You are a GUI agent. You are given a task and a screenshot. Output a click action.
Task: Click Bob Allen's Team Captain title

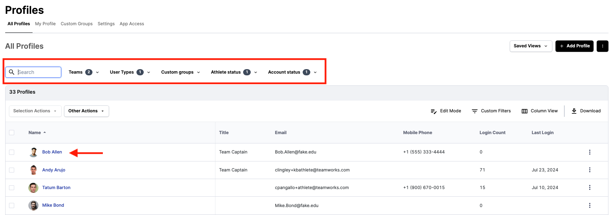pos(233,152)
